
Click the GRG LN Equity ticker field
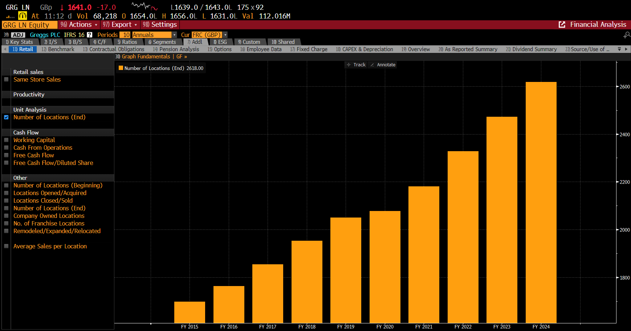click(x=29, y=25)
